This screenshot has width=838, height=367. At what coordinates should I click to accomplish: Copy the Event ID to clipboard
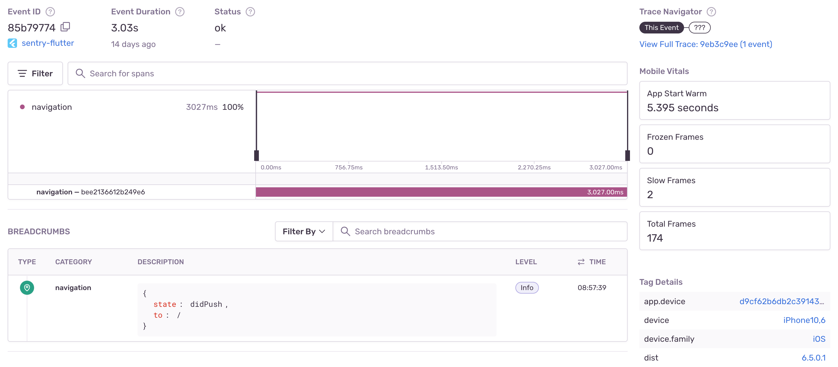tap(66, 27)
